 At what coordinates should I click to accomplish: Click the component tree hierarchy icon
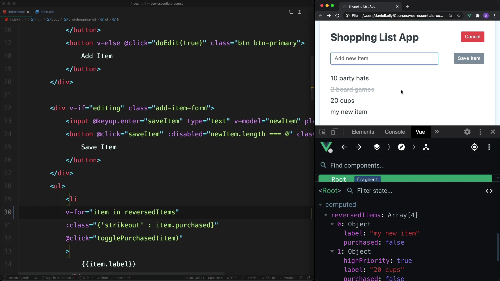click(x=426, y=147)
